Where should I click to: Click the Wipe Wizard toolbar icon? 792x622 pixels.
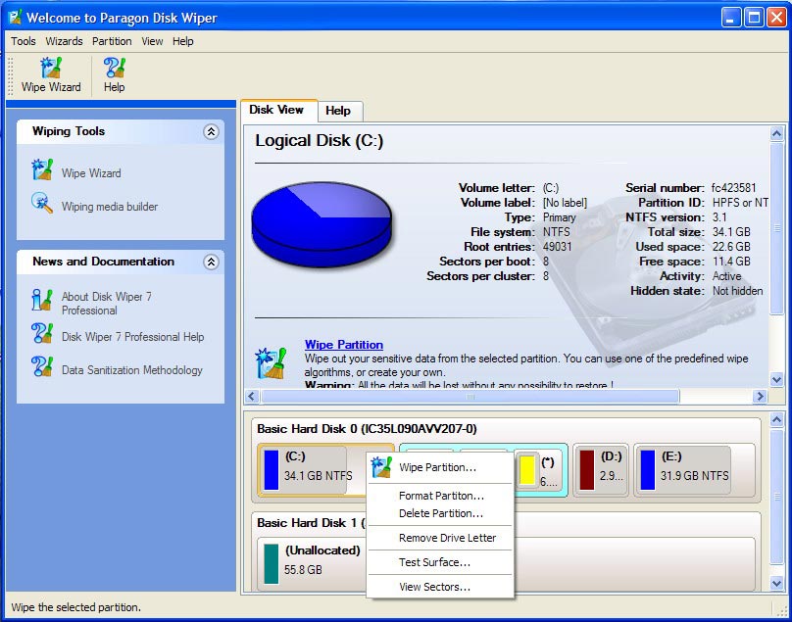pos(51,74)
